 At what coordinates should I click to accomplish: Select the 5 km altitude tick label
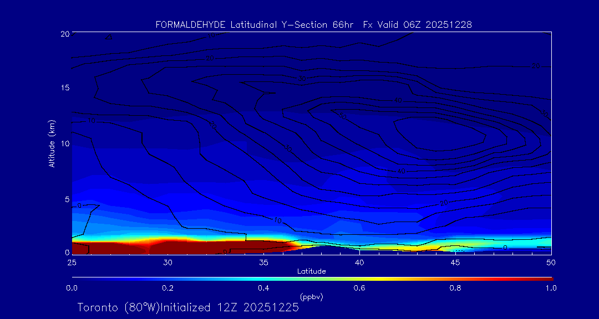click(67, 199)
